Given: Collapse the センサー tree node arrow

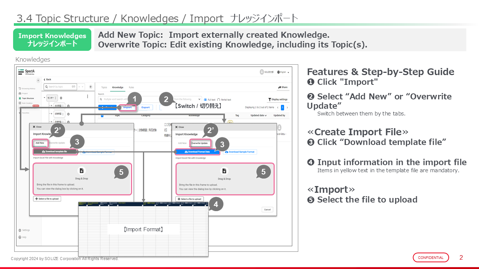Looking at the screenshot, I should pos(45,98).
